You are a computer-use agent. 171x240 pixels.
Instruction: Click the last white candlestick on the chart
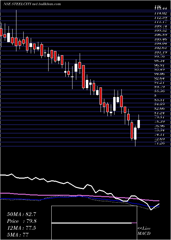(x=139, y=124)
